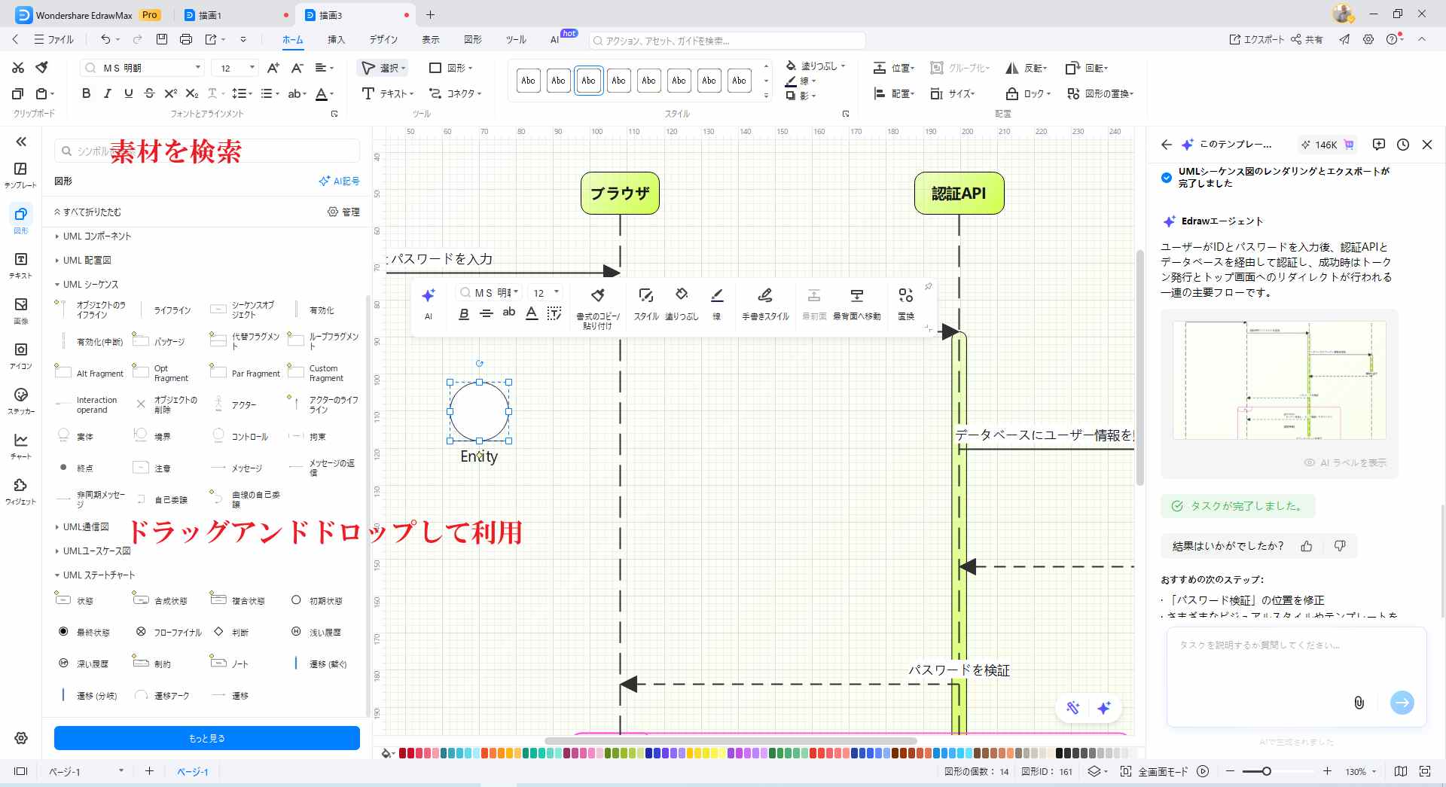Expand the UML通信図 shape category
The width and height of the screenshot is (1446, 787).
tap(56, 526)
